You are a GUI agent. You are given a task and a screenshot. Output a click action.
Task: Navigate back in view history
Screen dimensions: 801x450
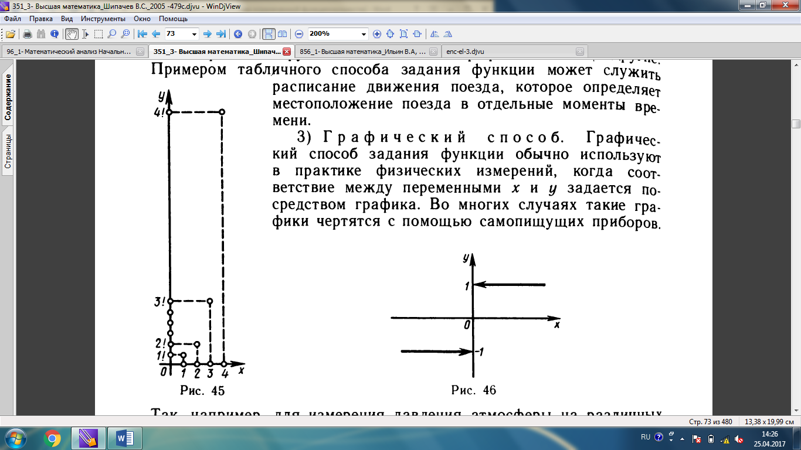[238, 34]
